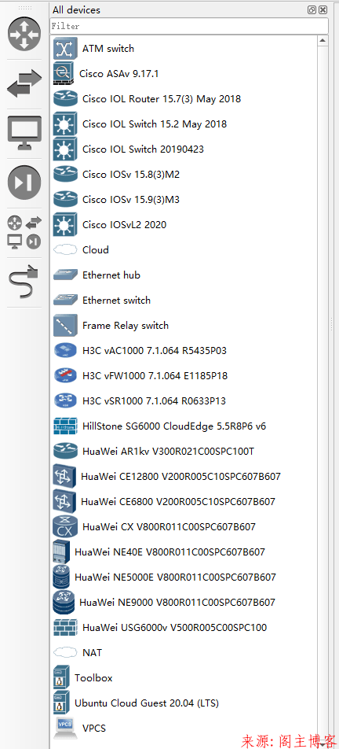The width and height of the screenshot is (339, 749).
Task: Select 'Ubuntu Cloud Guest 20.04 (LTS)' label
Action: [147, 703]
